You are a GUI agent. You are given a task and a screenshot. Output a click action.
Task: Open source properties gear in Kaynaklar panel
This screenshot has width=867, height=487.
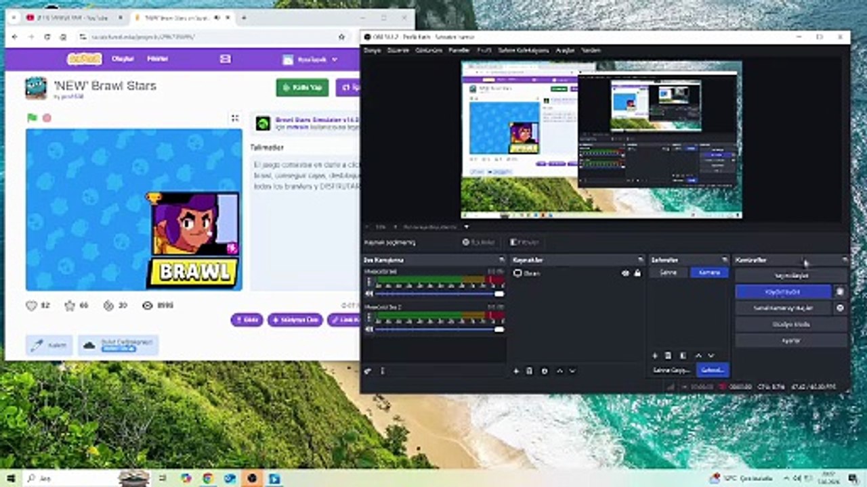(x=544, y=371)
